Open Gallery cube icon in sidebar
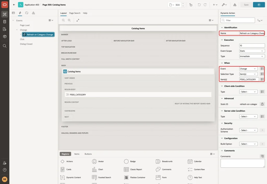 (x=5, y=37)
